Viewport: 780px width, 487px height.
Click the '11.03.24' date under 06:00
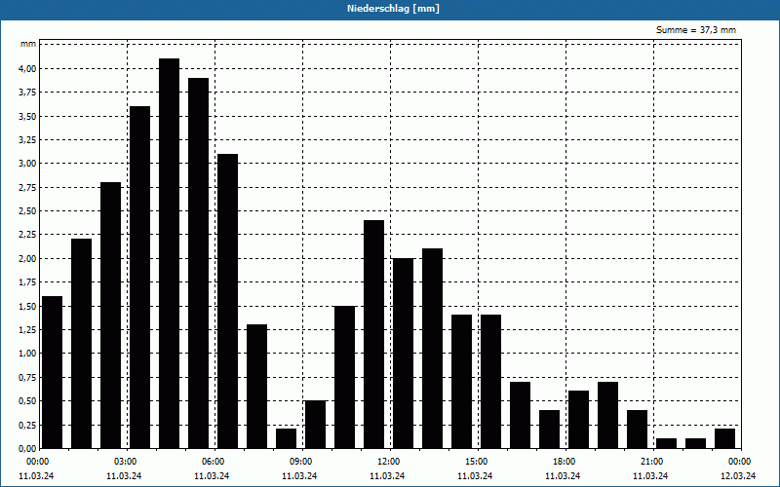coord(212,476)
